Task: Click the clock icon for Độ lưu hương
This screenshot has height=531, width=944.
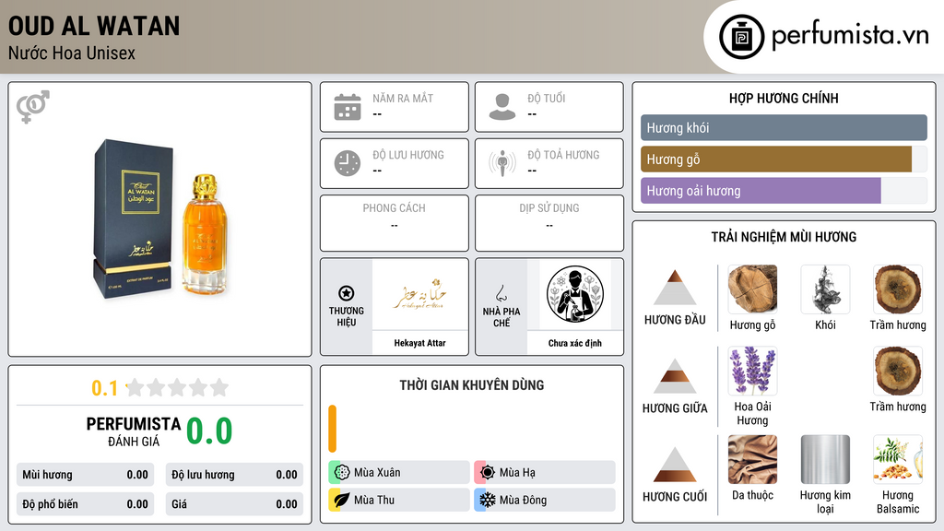Action: [348, 163]
